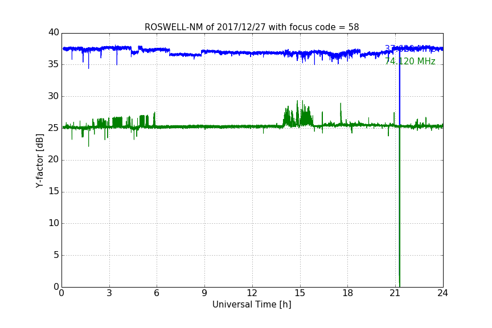Click y-axis tick label '20'
The image size is (492, 328).
pyautogui.click(x=54, y=159)
